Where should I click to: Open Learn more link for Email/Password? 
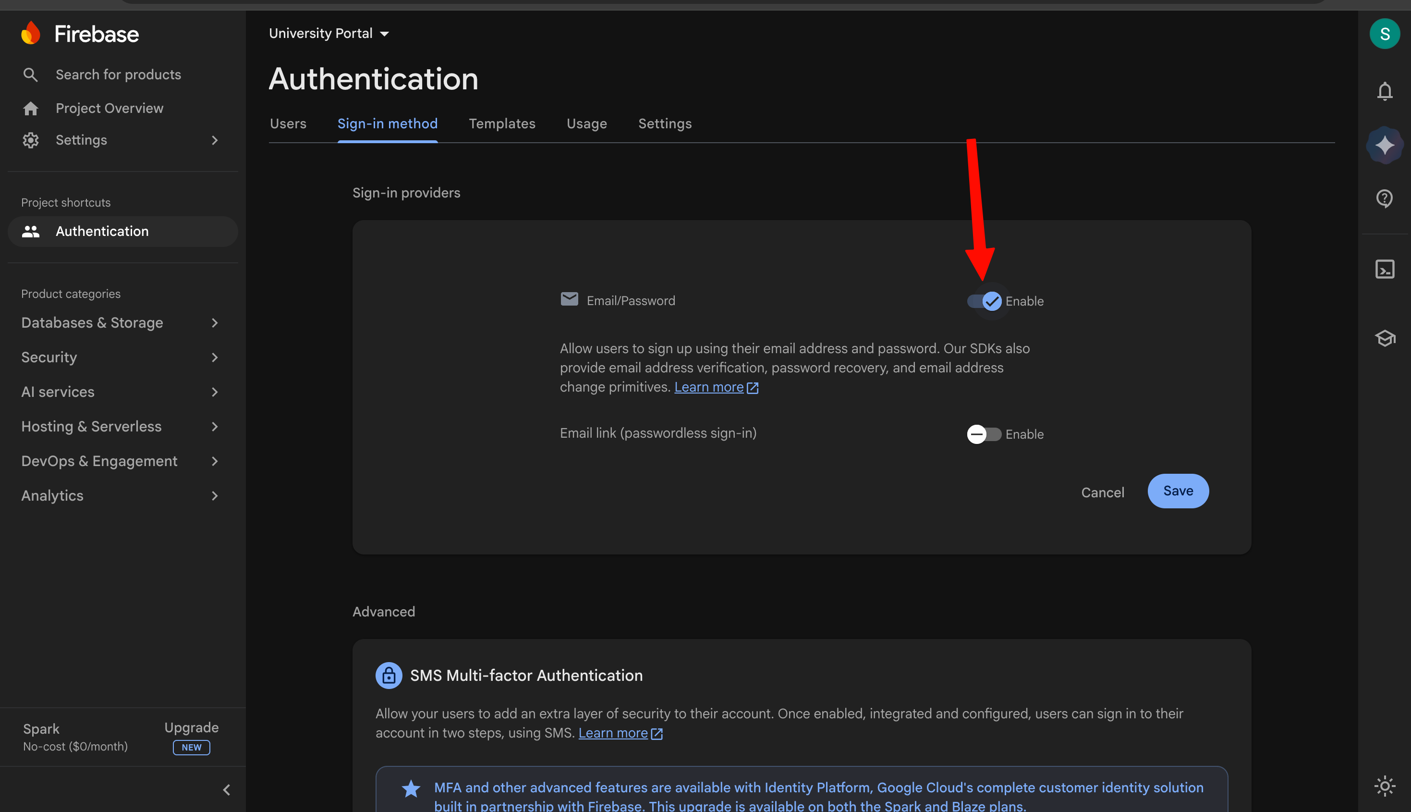(x=716, y=387)
